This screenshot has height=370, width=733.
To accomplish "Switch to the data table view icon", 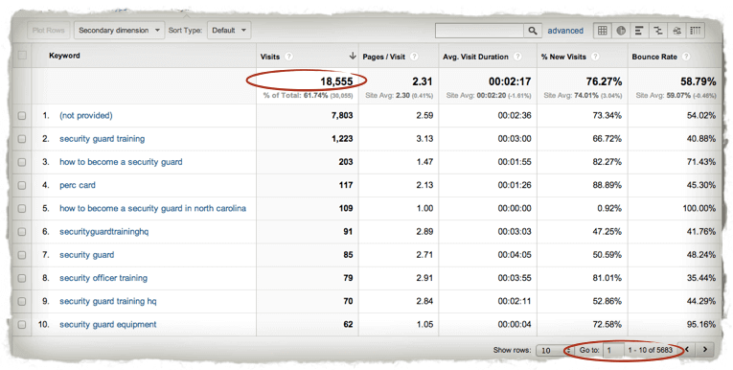I will tap(603, 31).
